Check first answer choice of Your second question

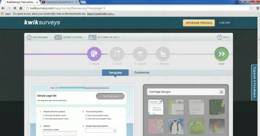(86, 115)
